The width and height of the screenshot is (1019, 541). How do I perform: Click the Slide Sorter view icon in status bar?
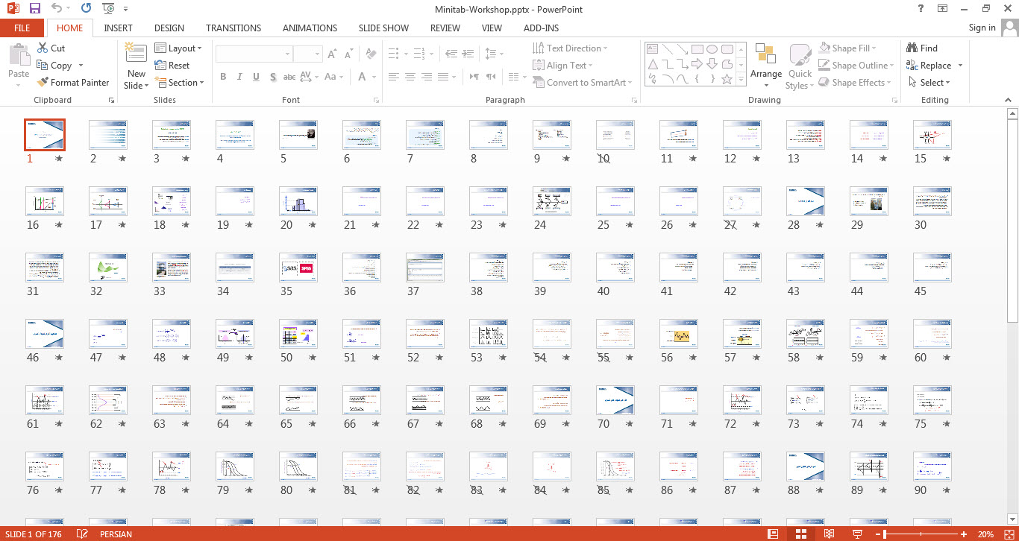801,534
